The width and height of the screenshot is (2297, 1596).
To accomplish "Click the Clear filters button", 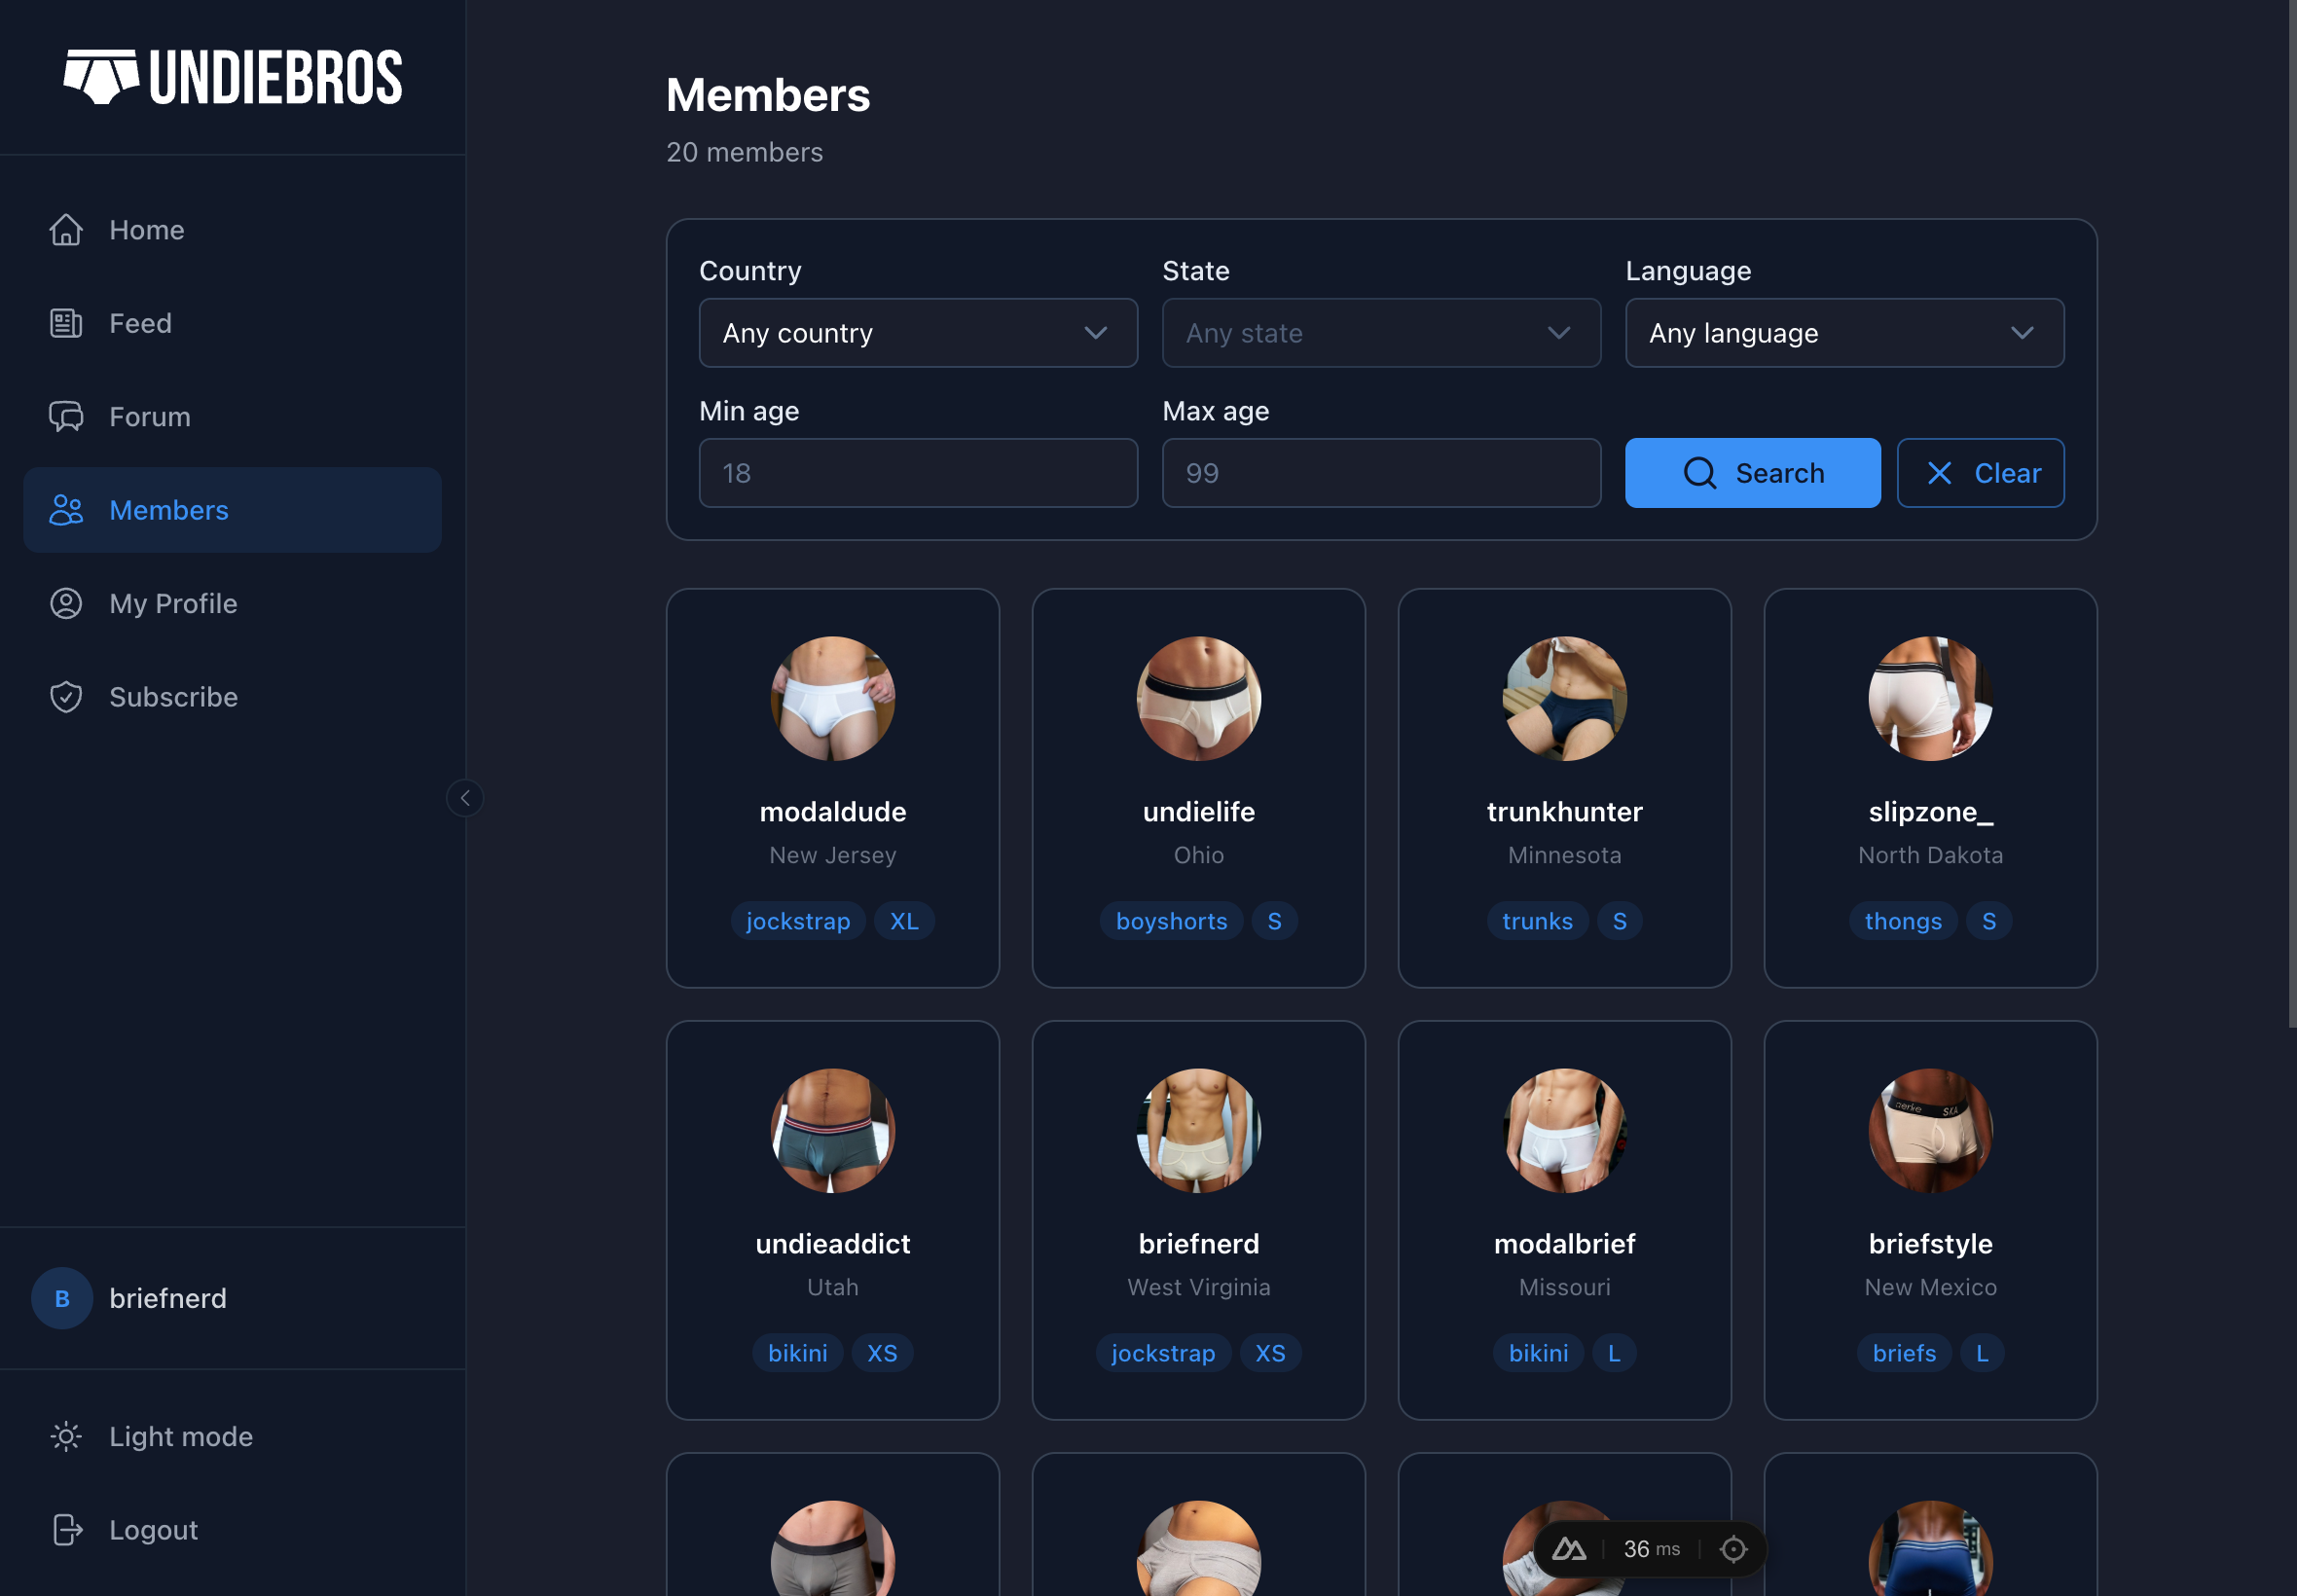I will [1979, 472].
